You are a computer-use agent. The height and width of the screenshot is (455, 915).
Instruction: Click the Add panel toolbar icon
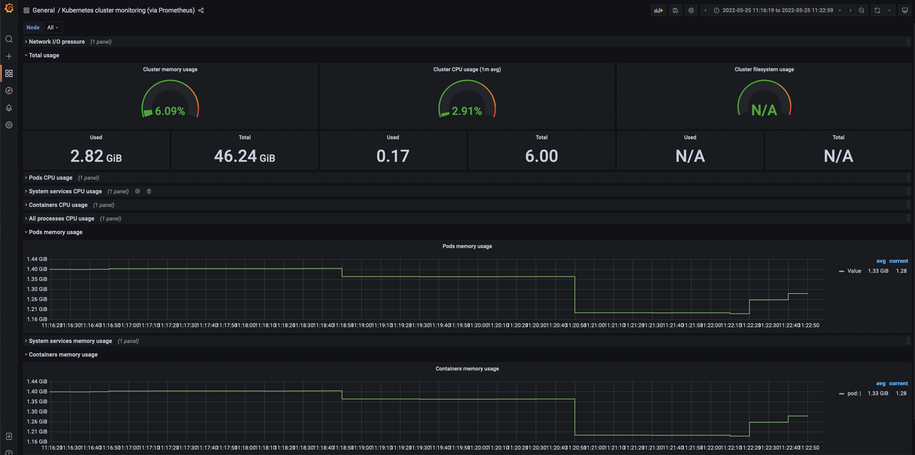pyautogui.click(x=658, y=10)
